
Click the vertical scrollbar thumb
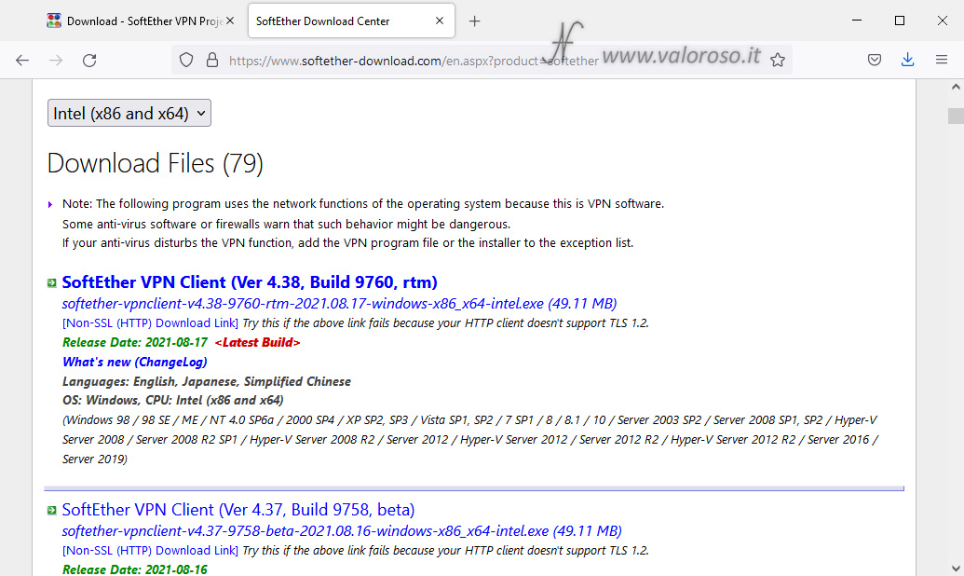click(956, 116)
